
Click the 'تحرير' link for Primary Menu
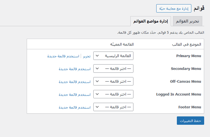coord(87,56)
